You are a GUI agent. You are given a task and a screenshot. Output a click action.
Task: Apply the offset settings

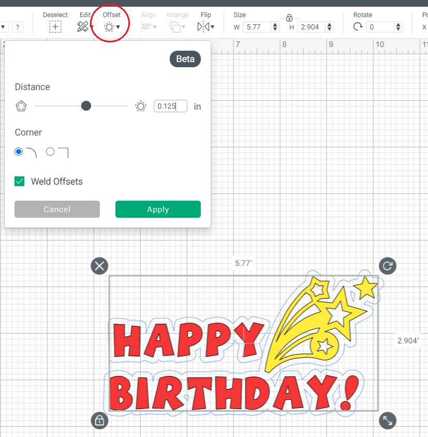coord(158,209)
